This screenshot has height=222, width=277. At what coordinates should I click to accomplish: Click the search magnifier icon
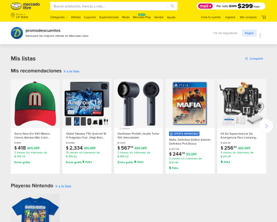(173, 6)
